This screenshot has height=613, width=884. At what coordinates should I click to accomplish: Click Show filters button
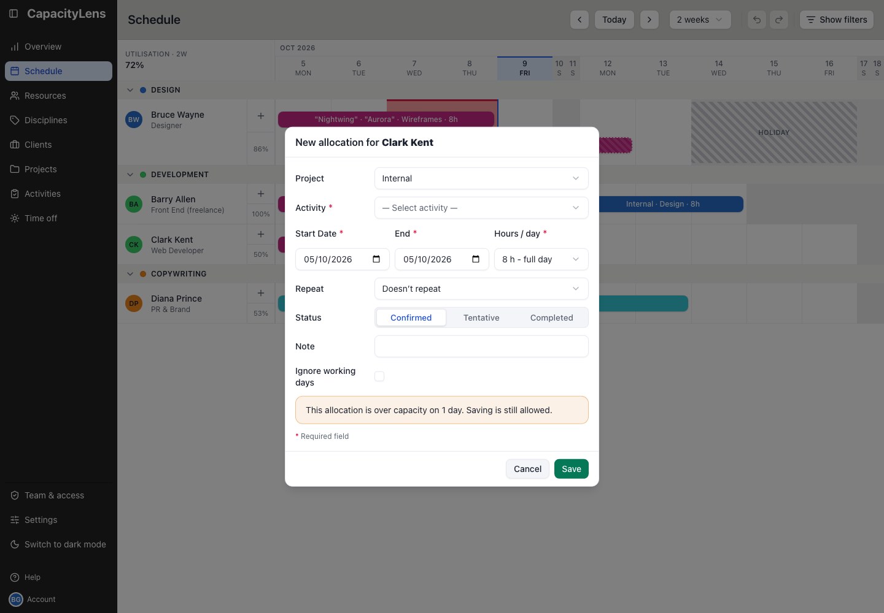point(837,20)
